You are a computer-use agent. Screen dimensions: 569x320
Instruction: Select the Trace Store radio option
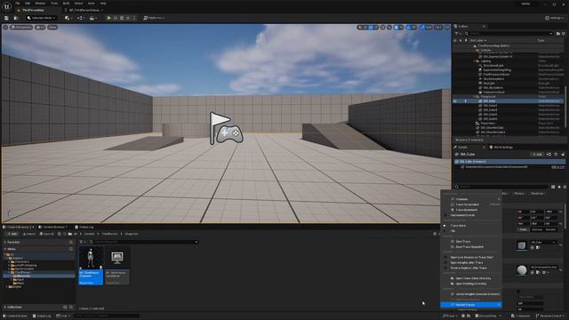click(x=445, y=226)
